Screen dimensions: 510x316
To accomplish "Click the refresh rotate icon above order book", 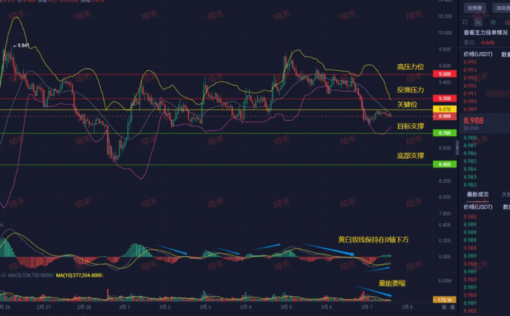I will coord(465,22).
